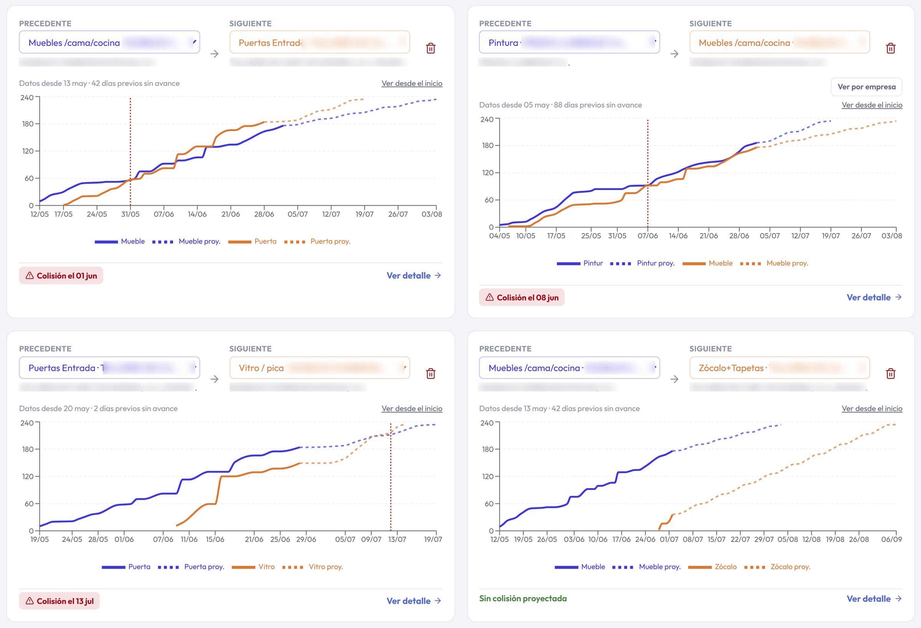The width and height of the screenshot is (921, 628).
Task: Click collision marker line at 07/06
Action: coord(647,173)
